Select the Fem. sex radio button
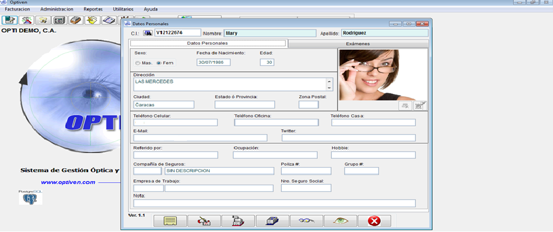The width and height of the screenshot is (553, 232). 159,63
